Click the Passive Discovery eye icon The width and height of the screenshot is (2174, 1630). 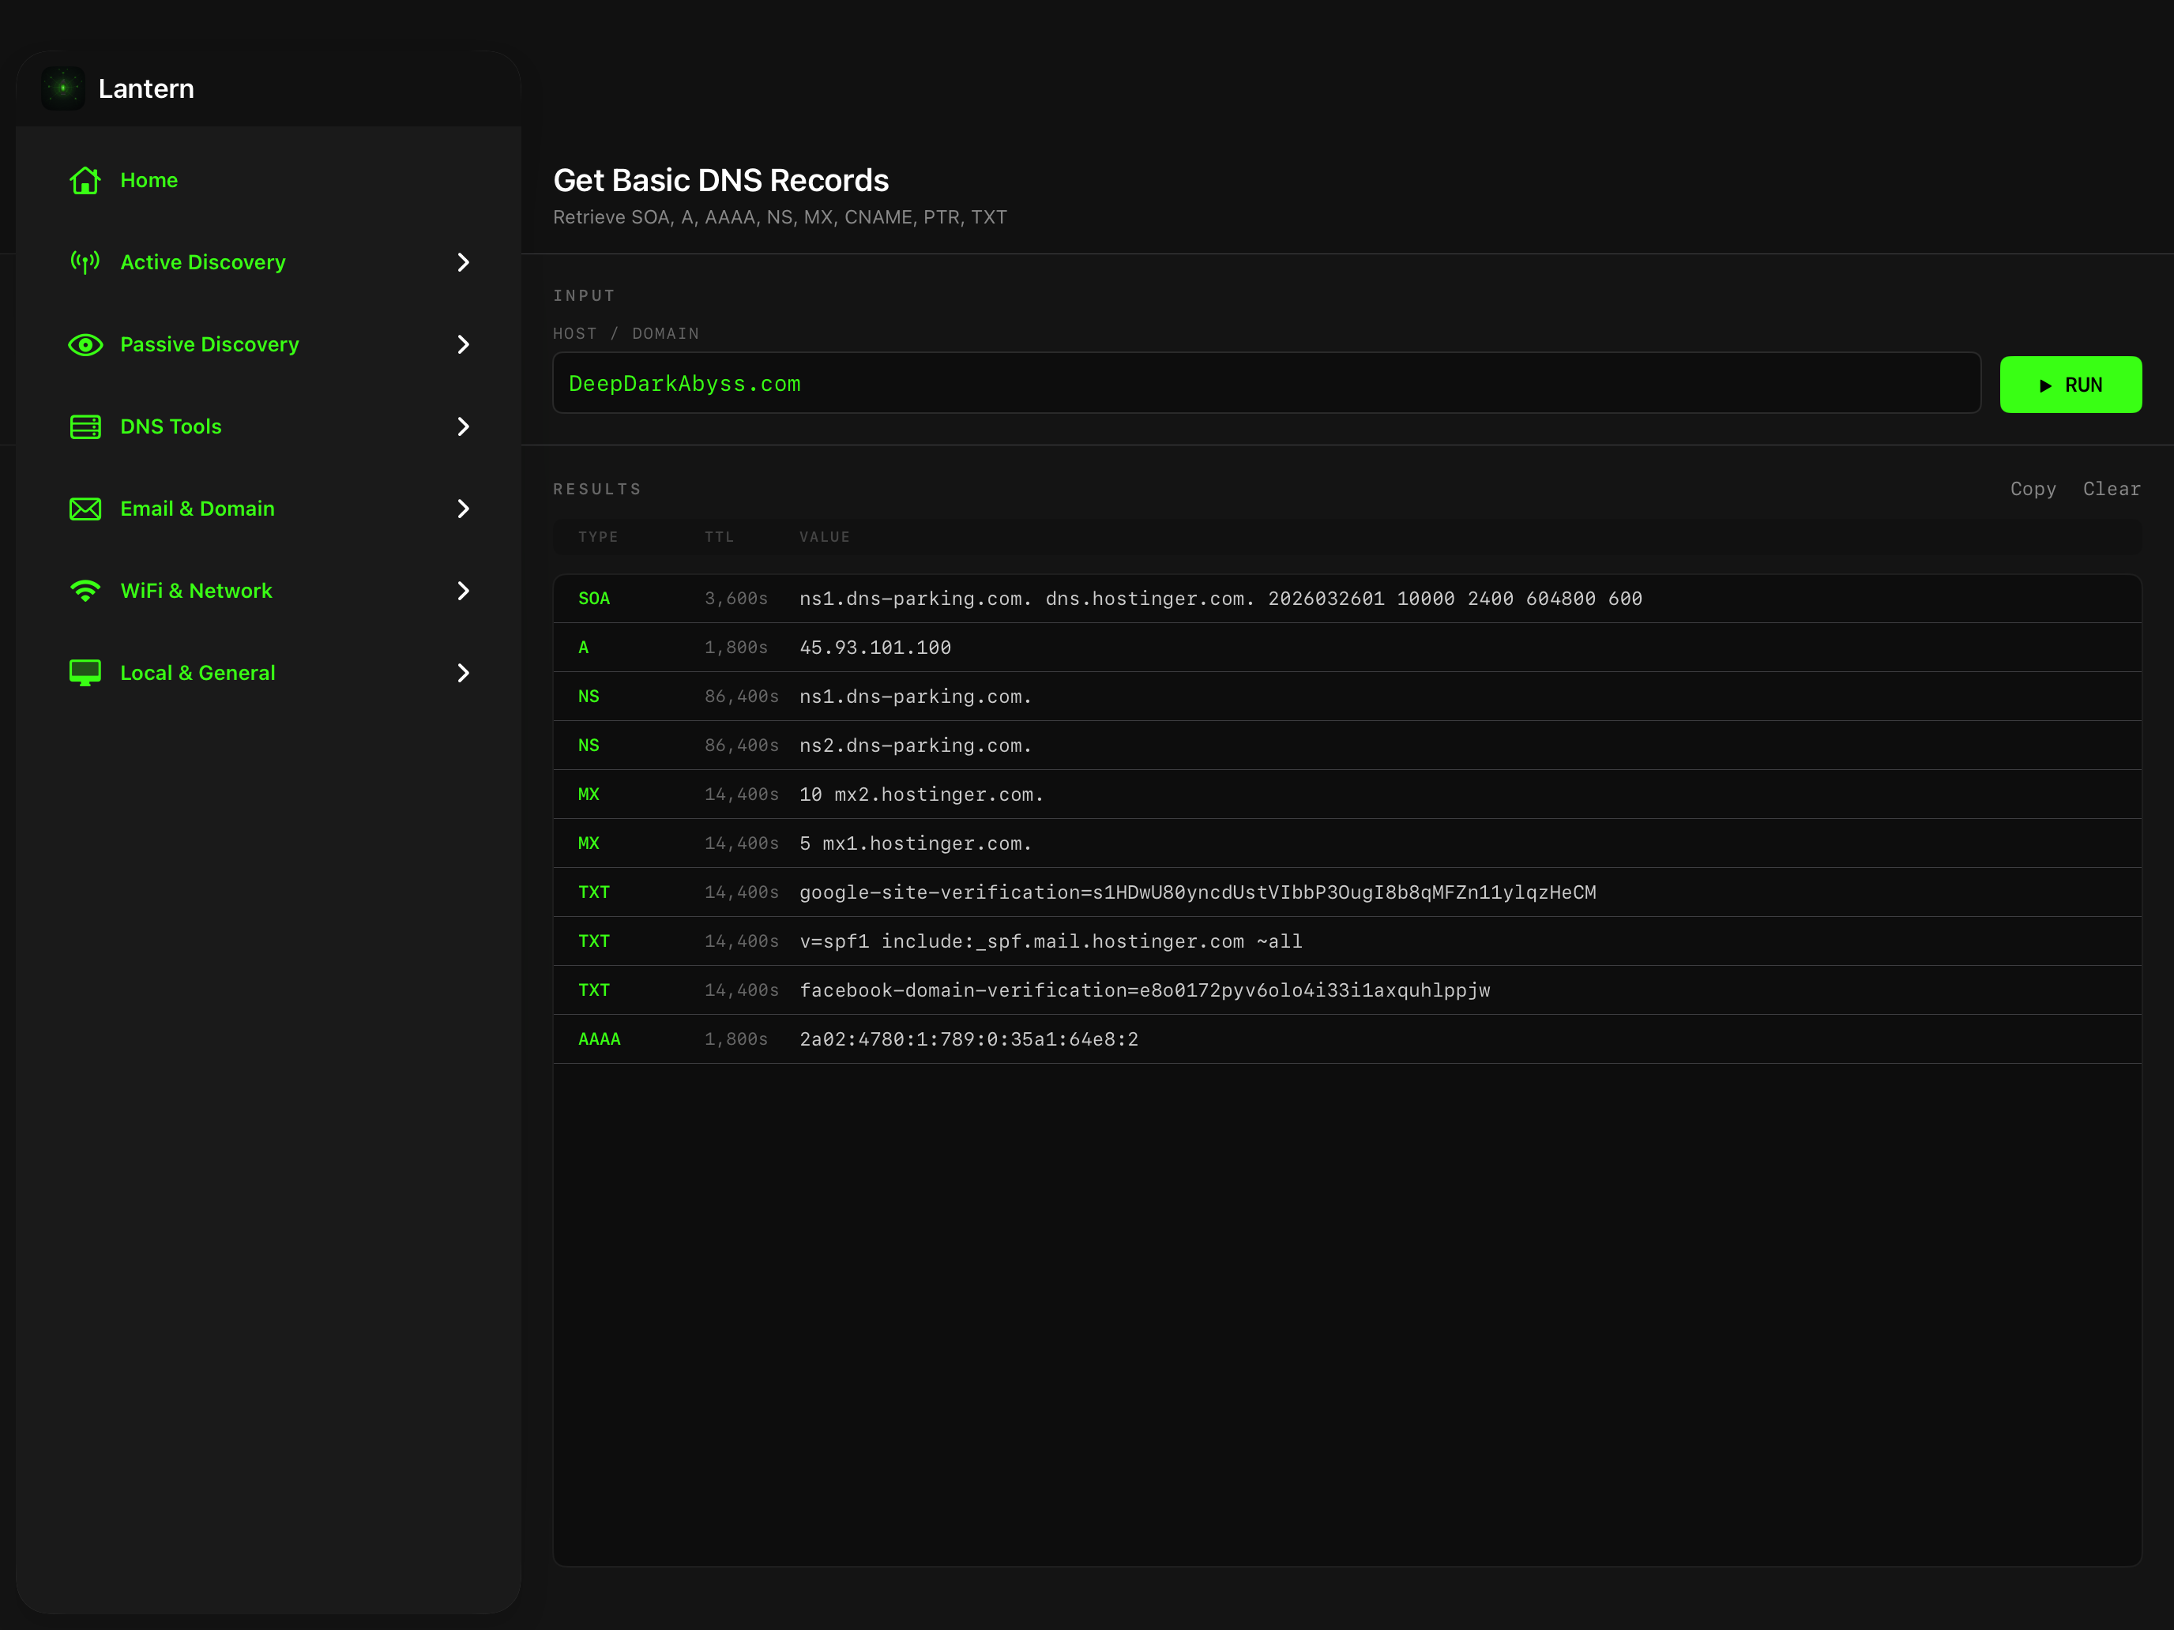(x=85, y=344)
